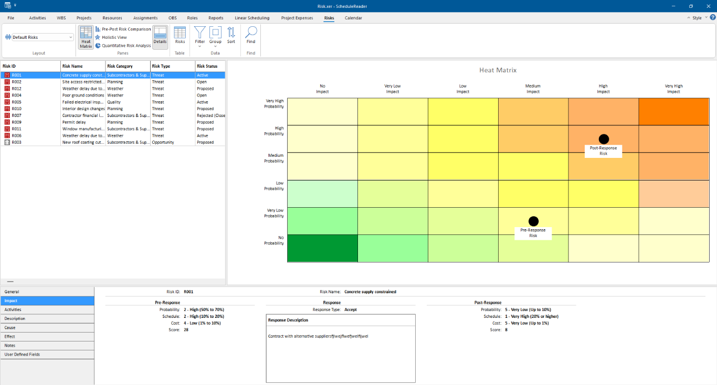The image size is (717, 385).
Task: Expand the Group dropdown chevron
Action: point(215,46)
